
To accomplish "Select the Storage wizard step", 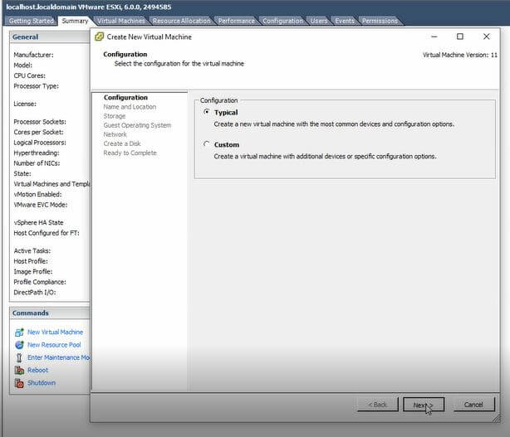I will [x=114, y=116].
